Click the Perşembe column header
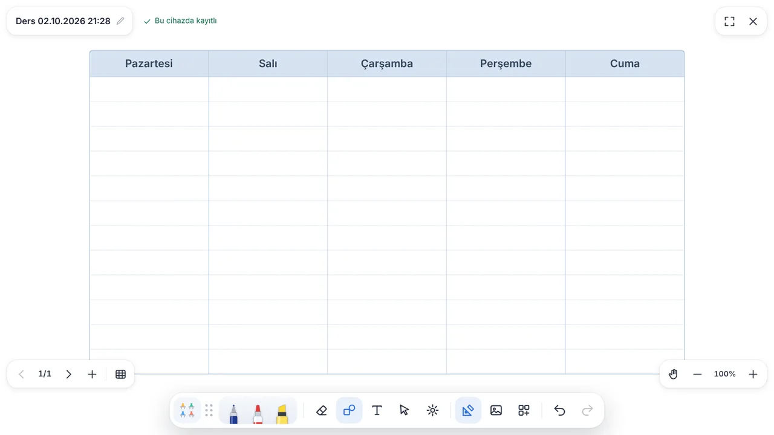 click(x=506, y=63)
